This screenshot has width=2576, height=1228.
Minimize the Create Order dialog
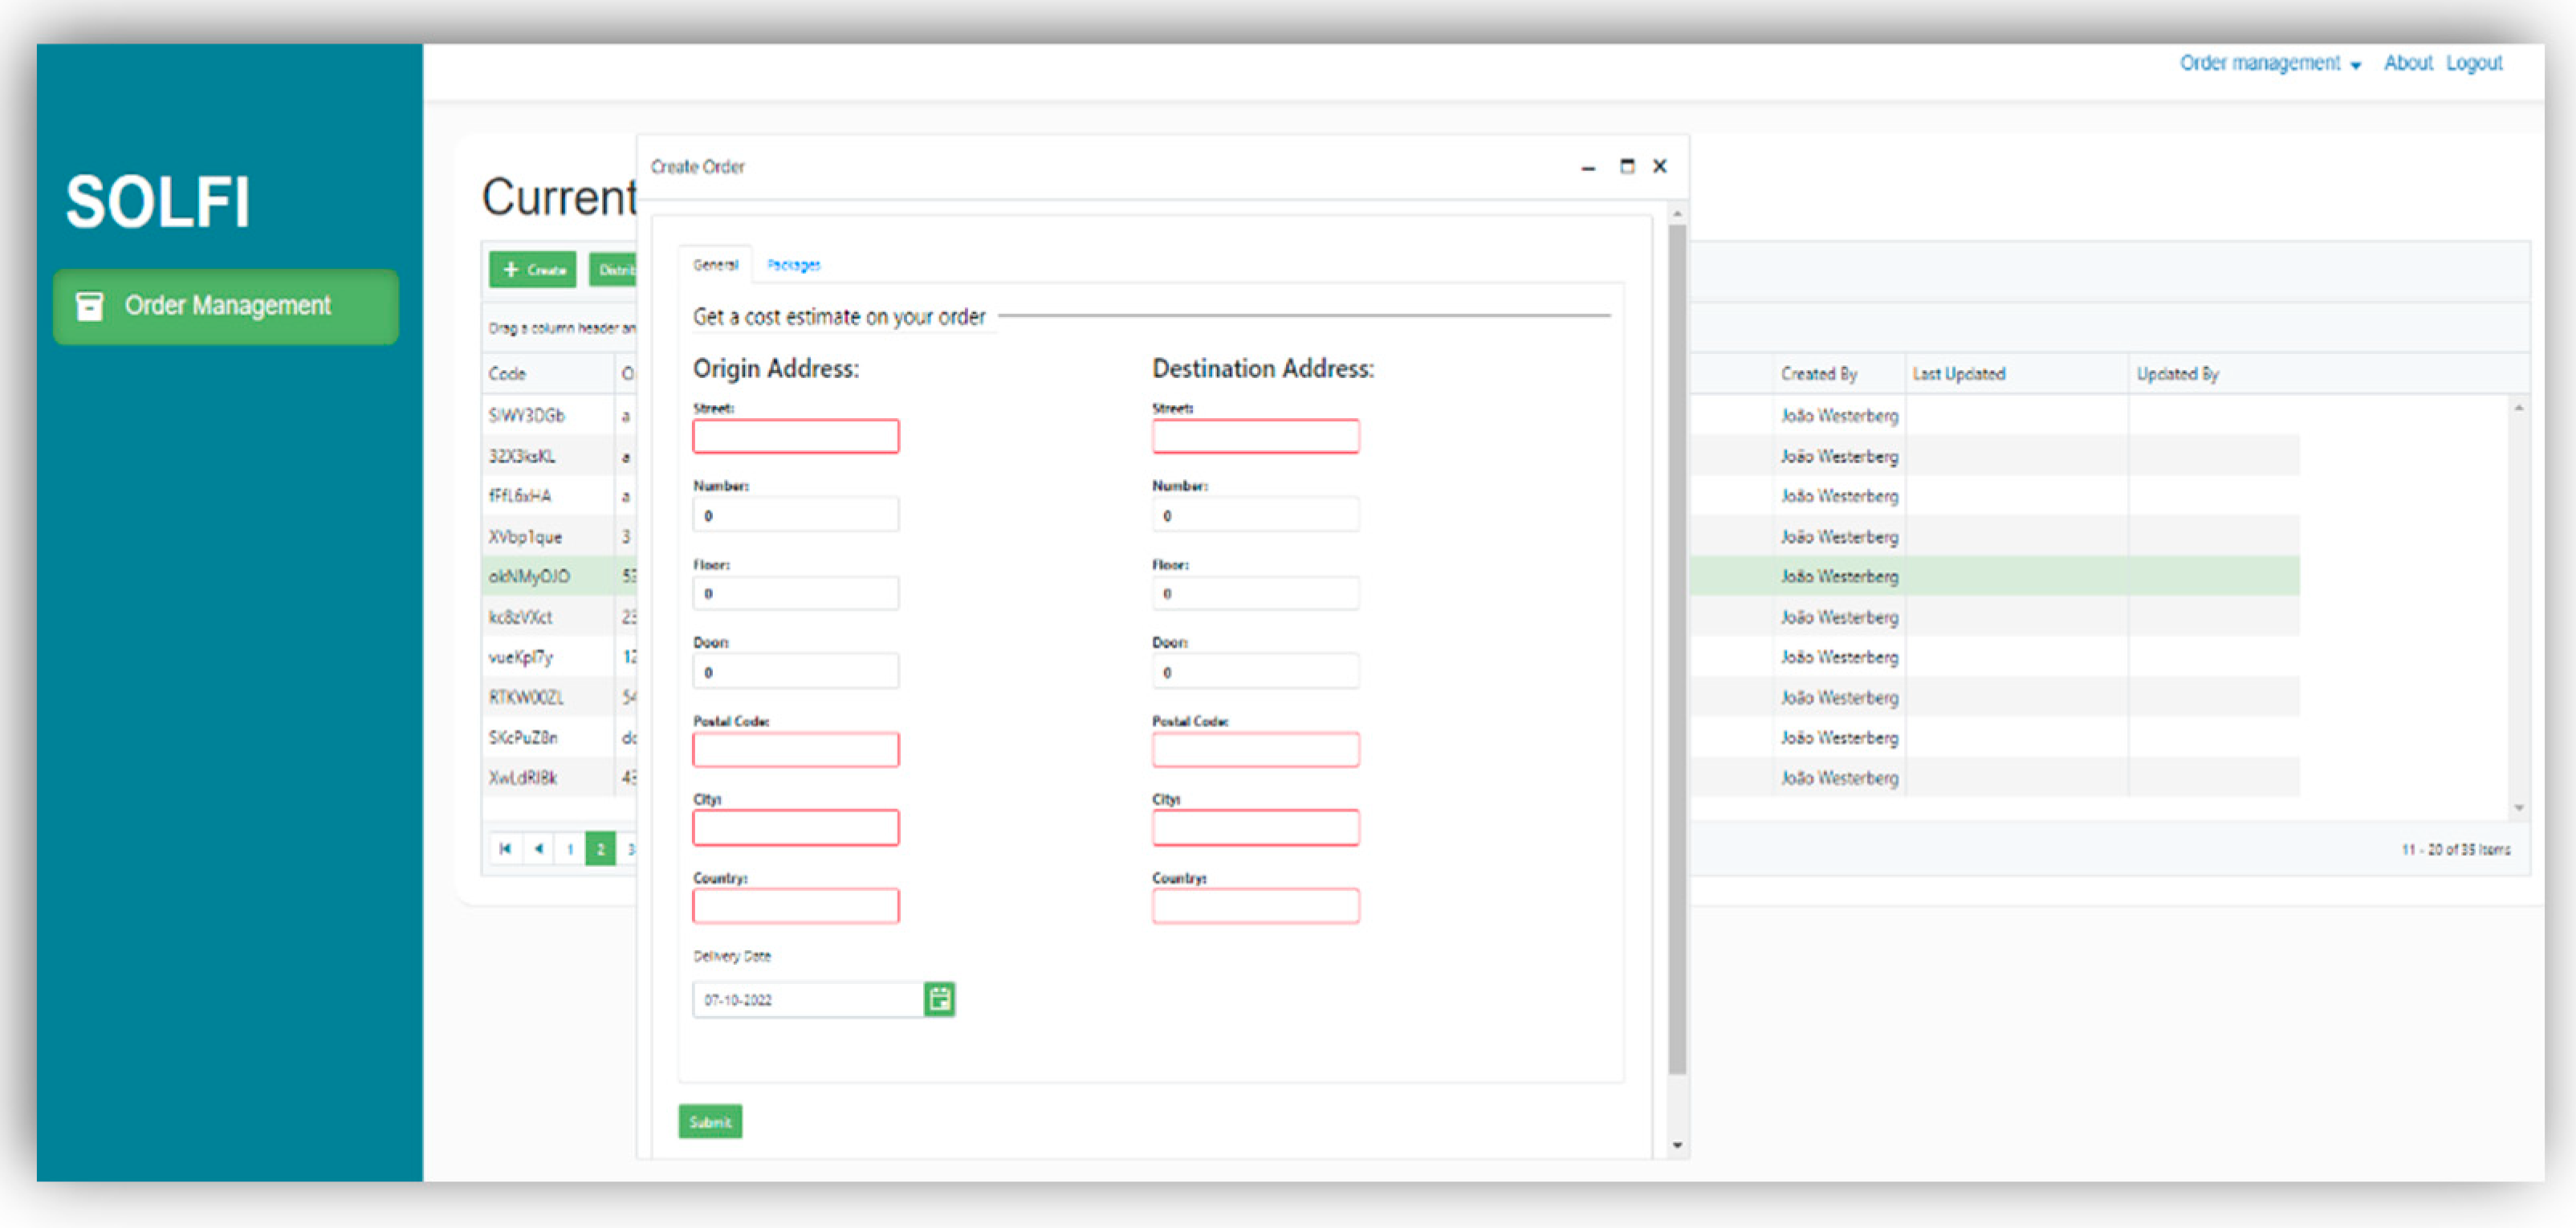pos(1588,167)
